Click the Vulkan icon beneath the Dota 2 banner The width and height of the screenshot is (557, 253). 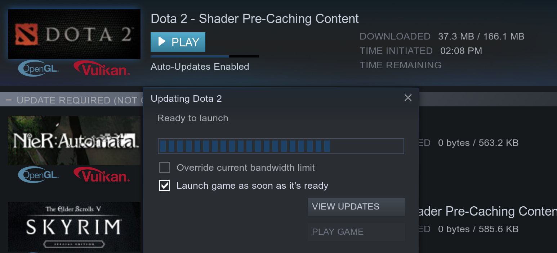tap(101, 68)
